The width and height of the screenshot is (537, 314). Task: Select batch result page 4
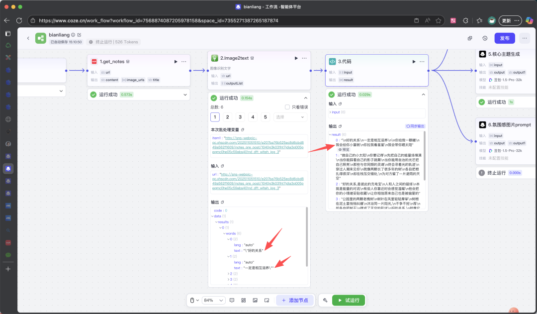[253, 117]
